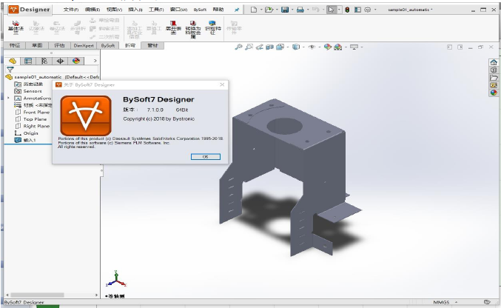Screen dimensions: 501x308
Task: Open the FeatureManager design tree tab
Action: (14, 61)
